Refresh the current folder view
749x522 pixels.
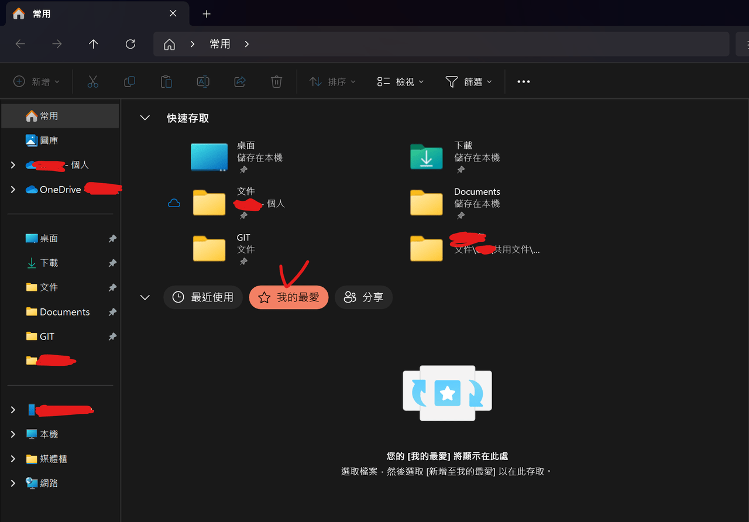click(x=130, y=44)
